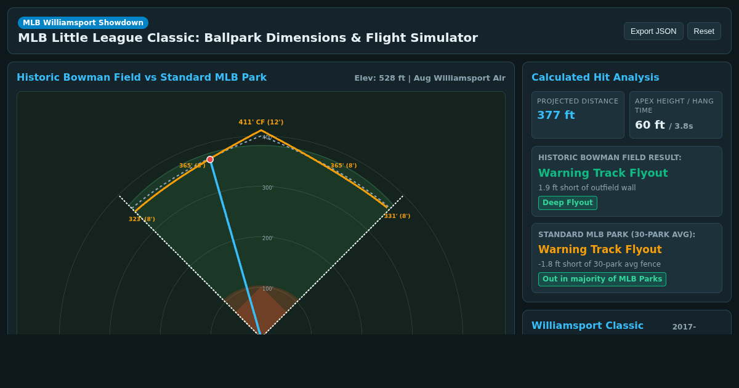This screenshot has width=739, height=388.
Task: Click the -1.8 ft short of 30-park avg text
Action: 599,264
